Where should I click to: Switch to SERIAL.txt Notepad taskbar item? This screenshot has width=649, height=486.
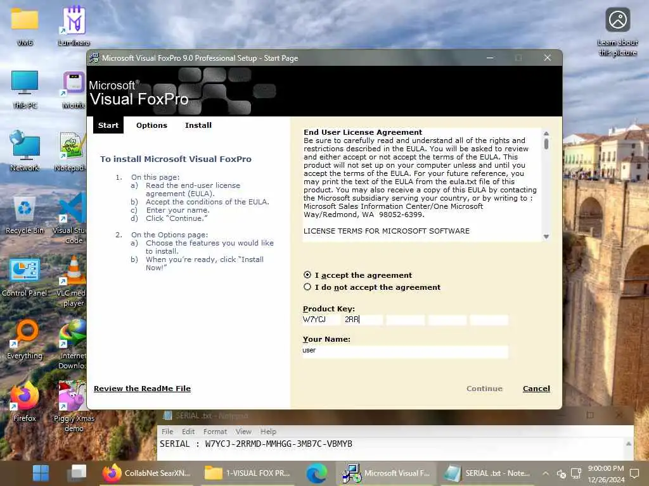click(x=487, y=473)
